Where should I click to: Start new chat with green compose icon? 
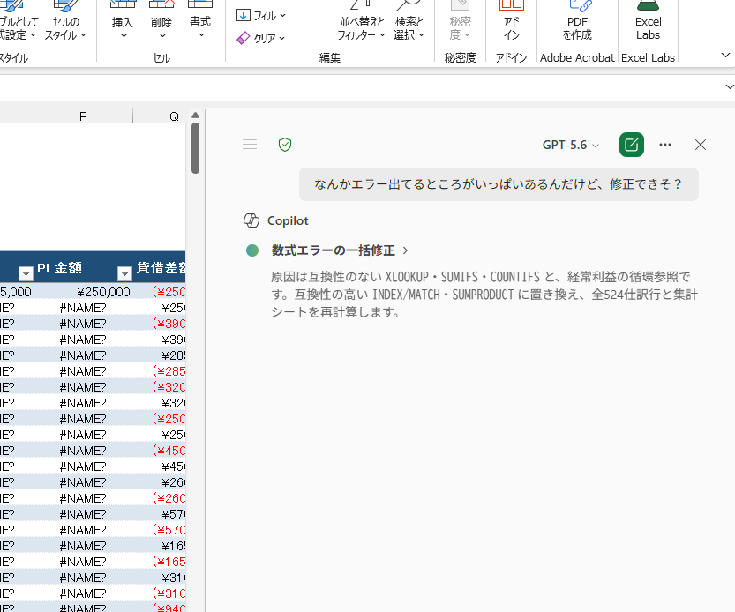632,145
